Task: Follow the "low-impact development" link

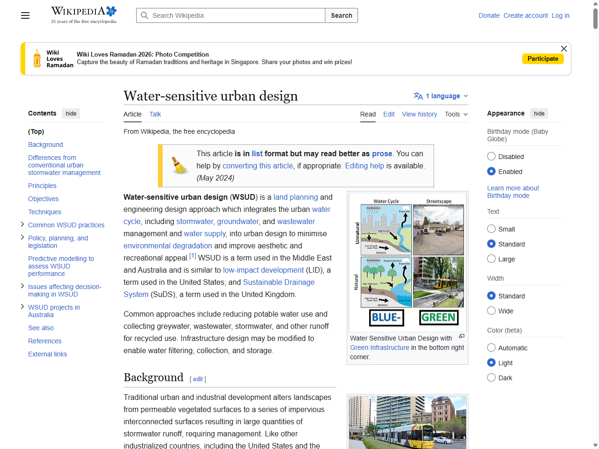Action: click(x=263, y=270)
